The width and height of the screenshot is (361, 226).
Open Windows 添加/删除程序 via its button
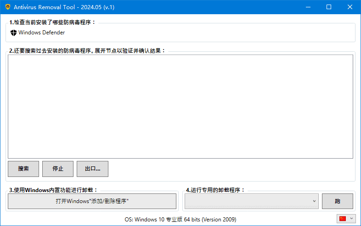tap(92, 201)
